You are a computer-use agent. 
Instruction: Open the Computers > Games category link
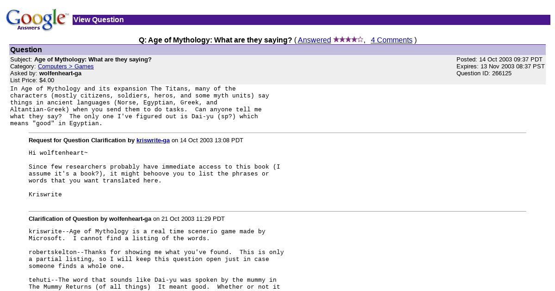66,67
